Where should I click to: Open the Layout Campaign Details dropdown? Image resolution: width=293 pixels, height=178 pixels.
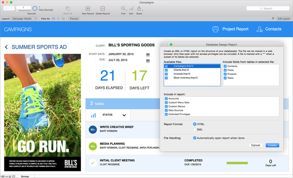tap(24, 19)
